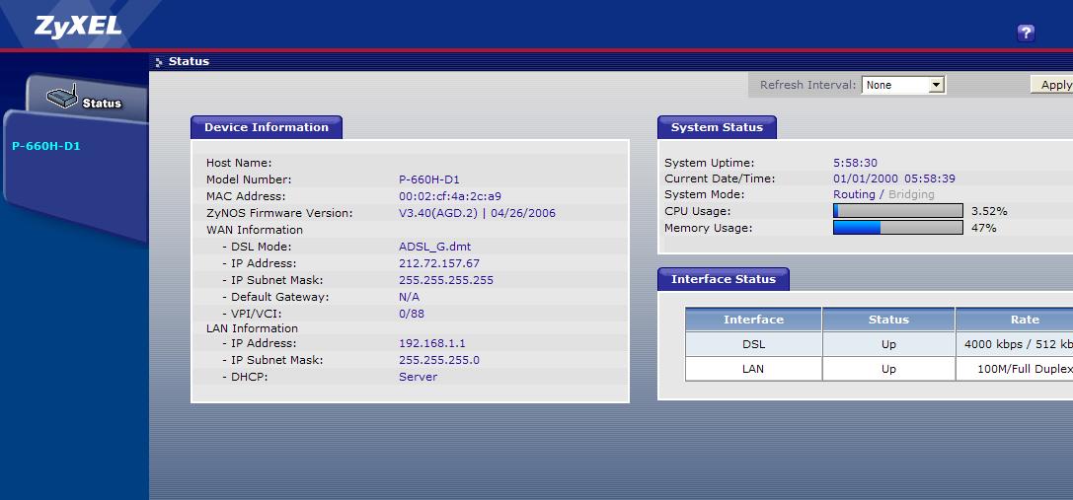Click LAN subnet mask 255.255.255.0
The width and height of the screenshot is (1073, 500).
point(438,360)
